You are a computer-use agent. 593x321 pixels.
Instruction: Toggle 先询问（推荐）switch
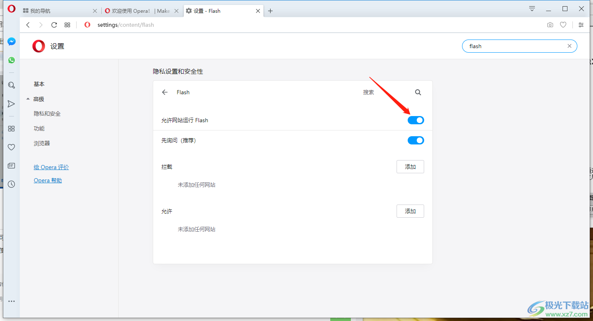pyautogui.click(x=416, y=140)
